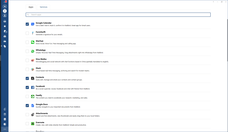
Task: Click the Google Docs app icon in the list
Action: click(32, 106)
